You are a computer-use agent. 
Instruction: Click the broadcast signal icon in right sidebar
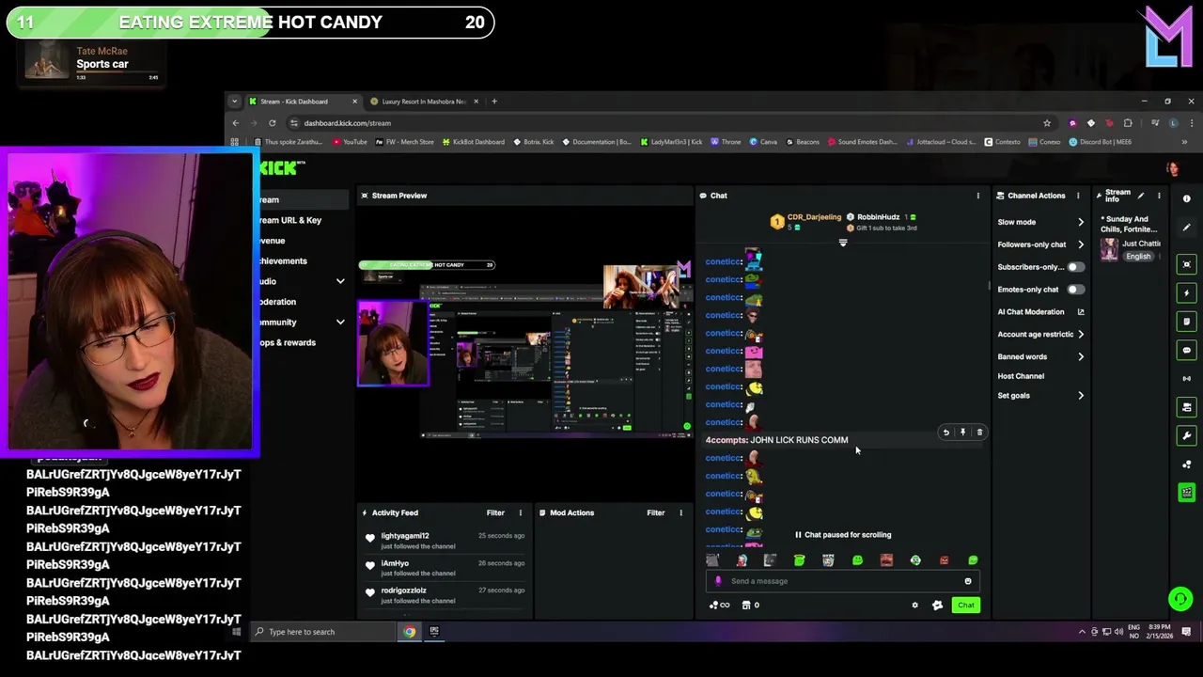pos(1186,378)
